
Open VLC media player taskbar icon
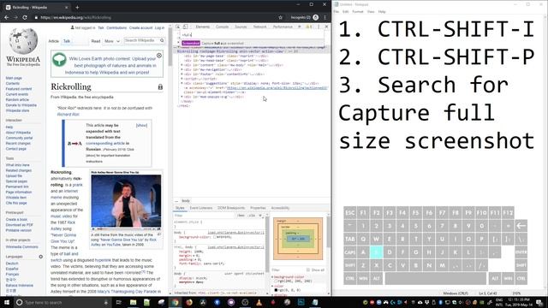tap(259, 302)
